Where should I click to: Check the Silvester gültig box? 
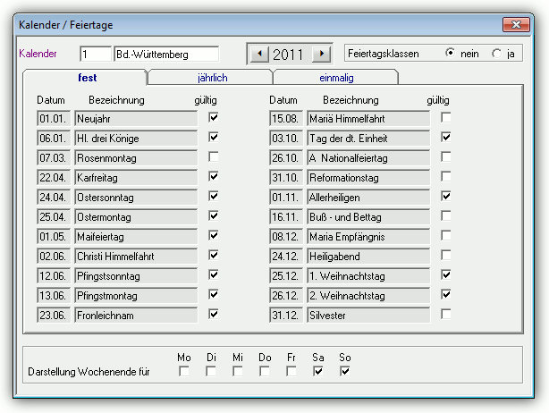[x=445, y=314]
